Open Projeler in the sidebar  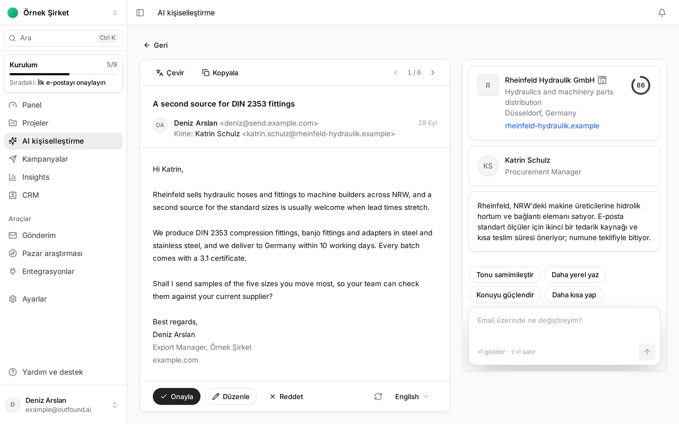coord(63,123)
